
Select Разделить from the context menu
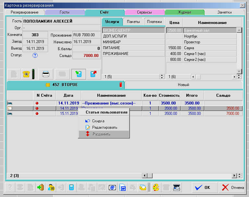click(x=101, y=134)
